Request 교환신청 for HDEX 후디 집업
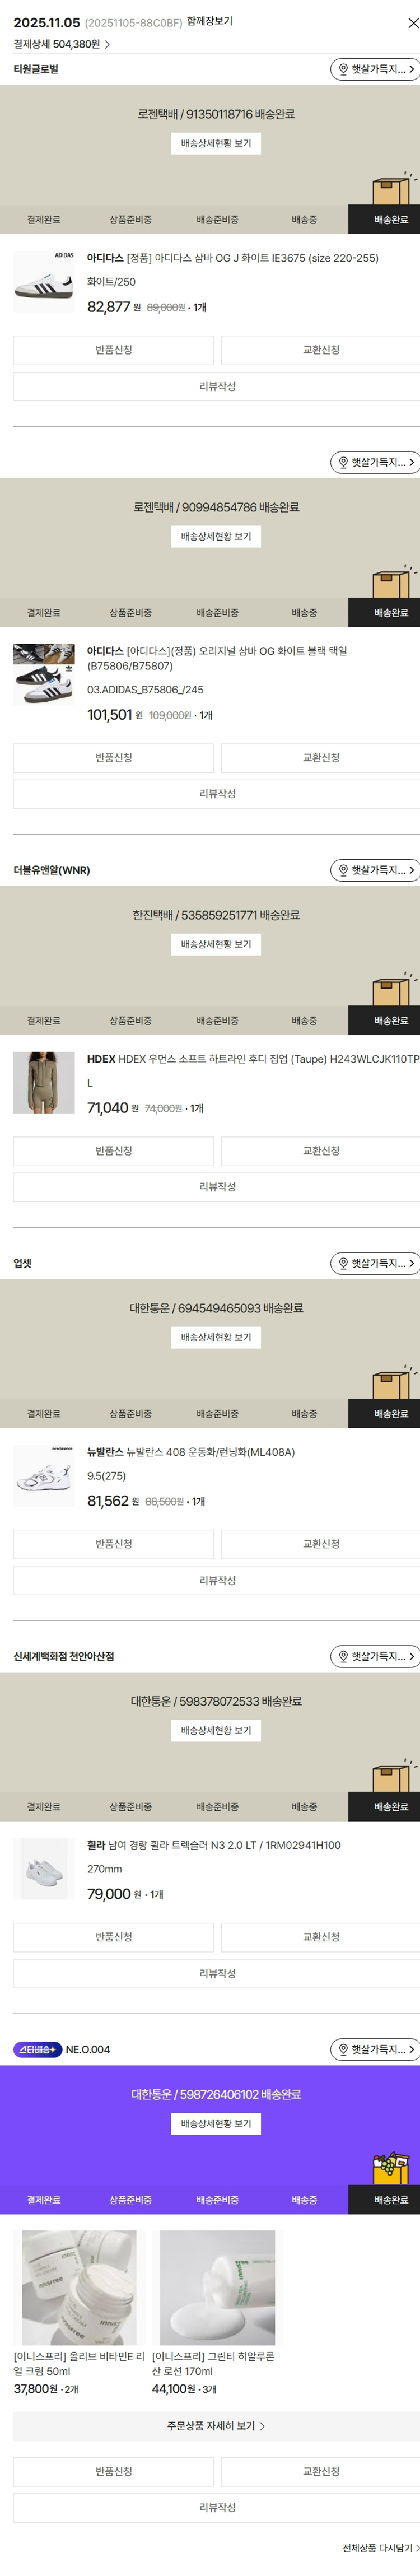Screen dimensions: 420x2576 (x=320, y=1151)
